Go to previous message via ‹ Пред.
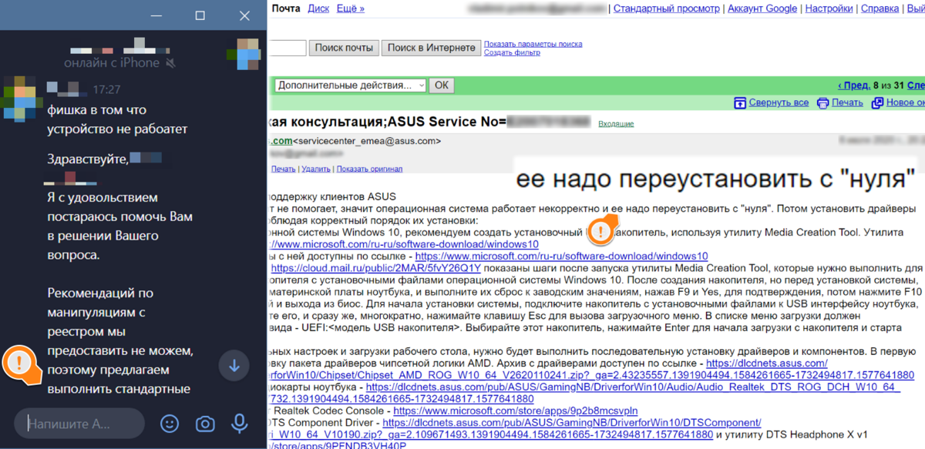The height and width of the screenshot is (449, 925). pyautogui.click(x=853, y=85)
